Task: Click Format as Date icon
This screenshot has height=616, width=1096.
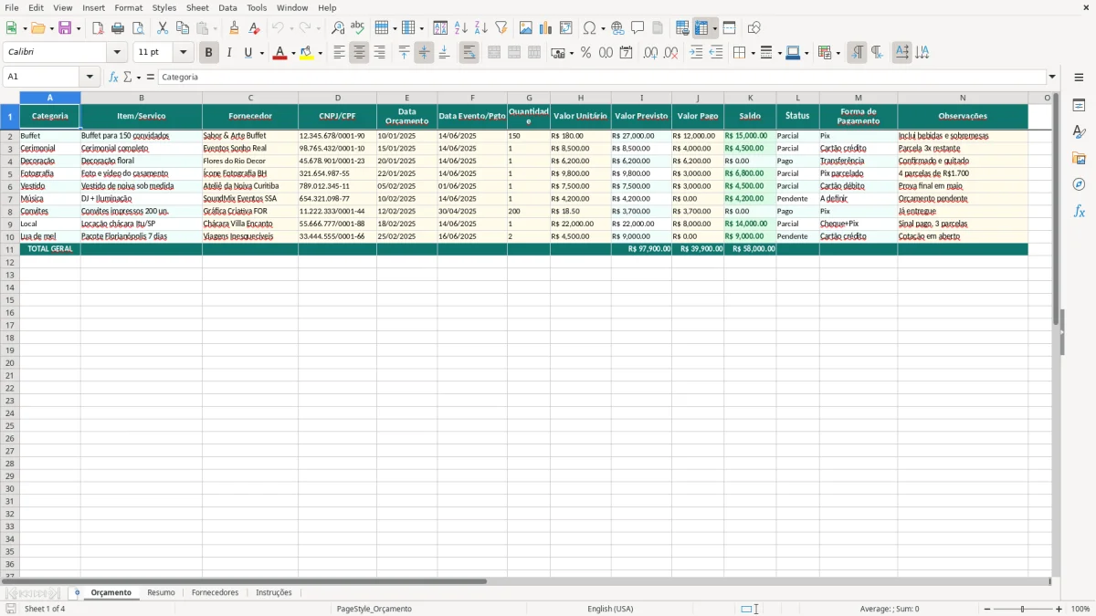Action: (x=626, y=53)
